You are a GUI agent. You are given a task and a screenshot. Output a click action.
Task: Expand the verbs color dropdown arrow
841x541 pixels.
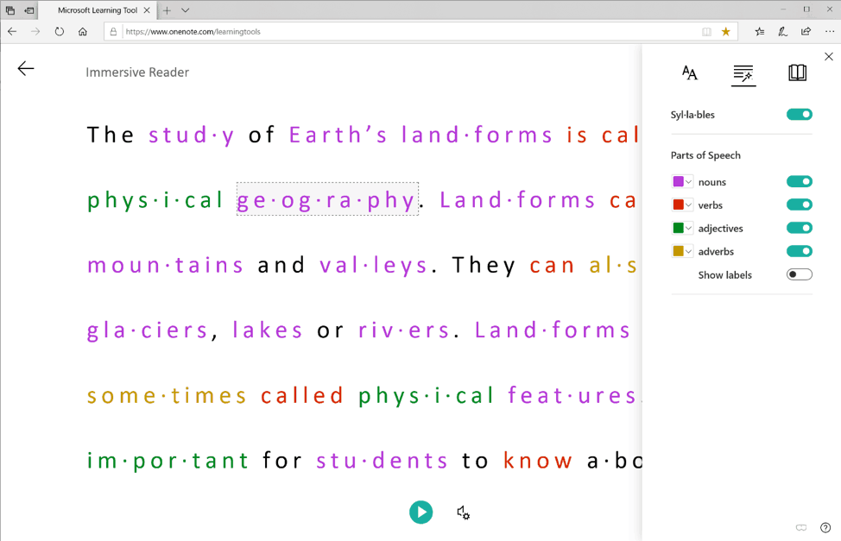(689, 205)
